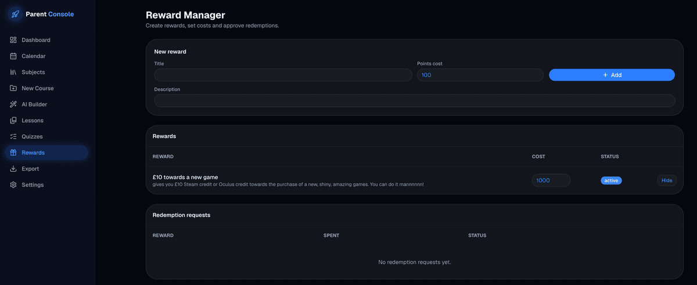Click the new reward Description field

(x=414, y=100)
